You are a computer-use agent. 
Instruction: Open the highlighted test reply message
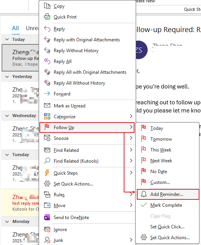(20, 202)
